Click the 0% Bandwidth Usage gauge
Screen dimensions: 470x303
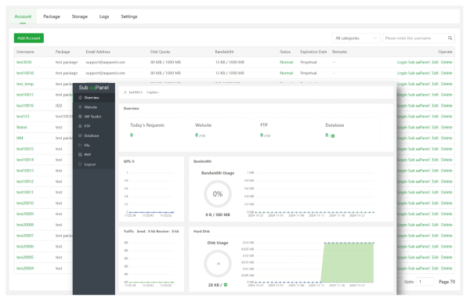tap(218, 194)
